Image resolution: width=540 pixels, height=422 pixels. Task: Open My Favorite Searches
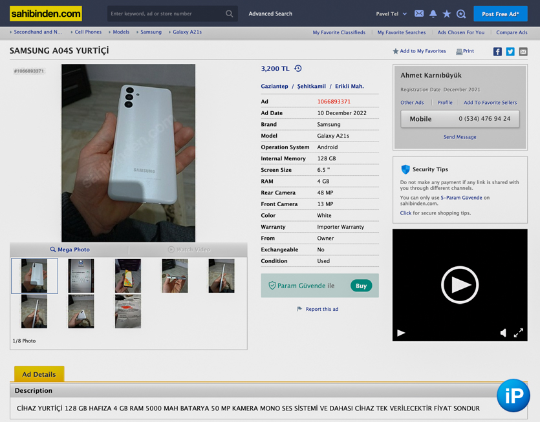[x=401, y=32]
